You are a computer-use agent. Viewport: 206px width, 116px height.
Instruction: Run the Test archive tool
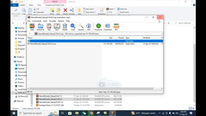pos(49,27)
